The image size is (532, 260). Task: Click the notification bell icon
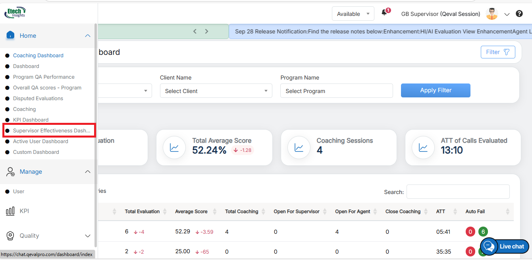pos(384,13)
